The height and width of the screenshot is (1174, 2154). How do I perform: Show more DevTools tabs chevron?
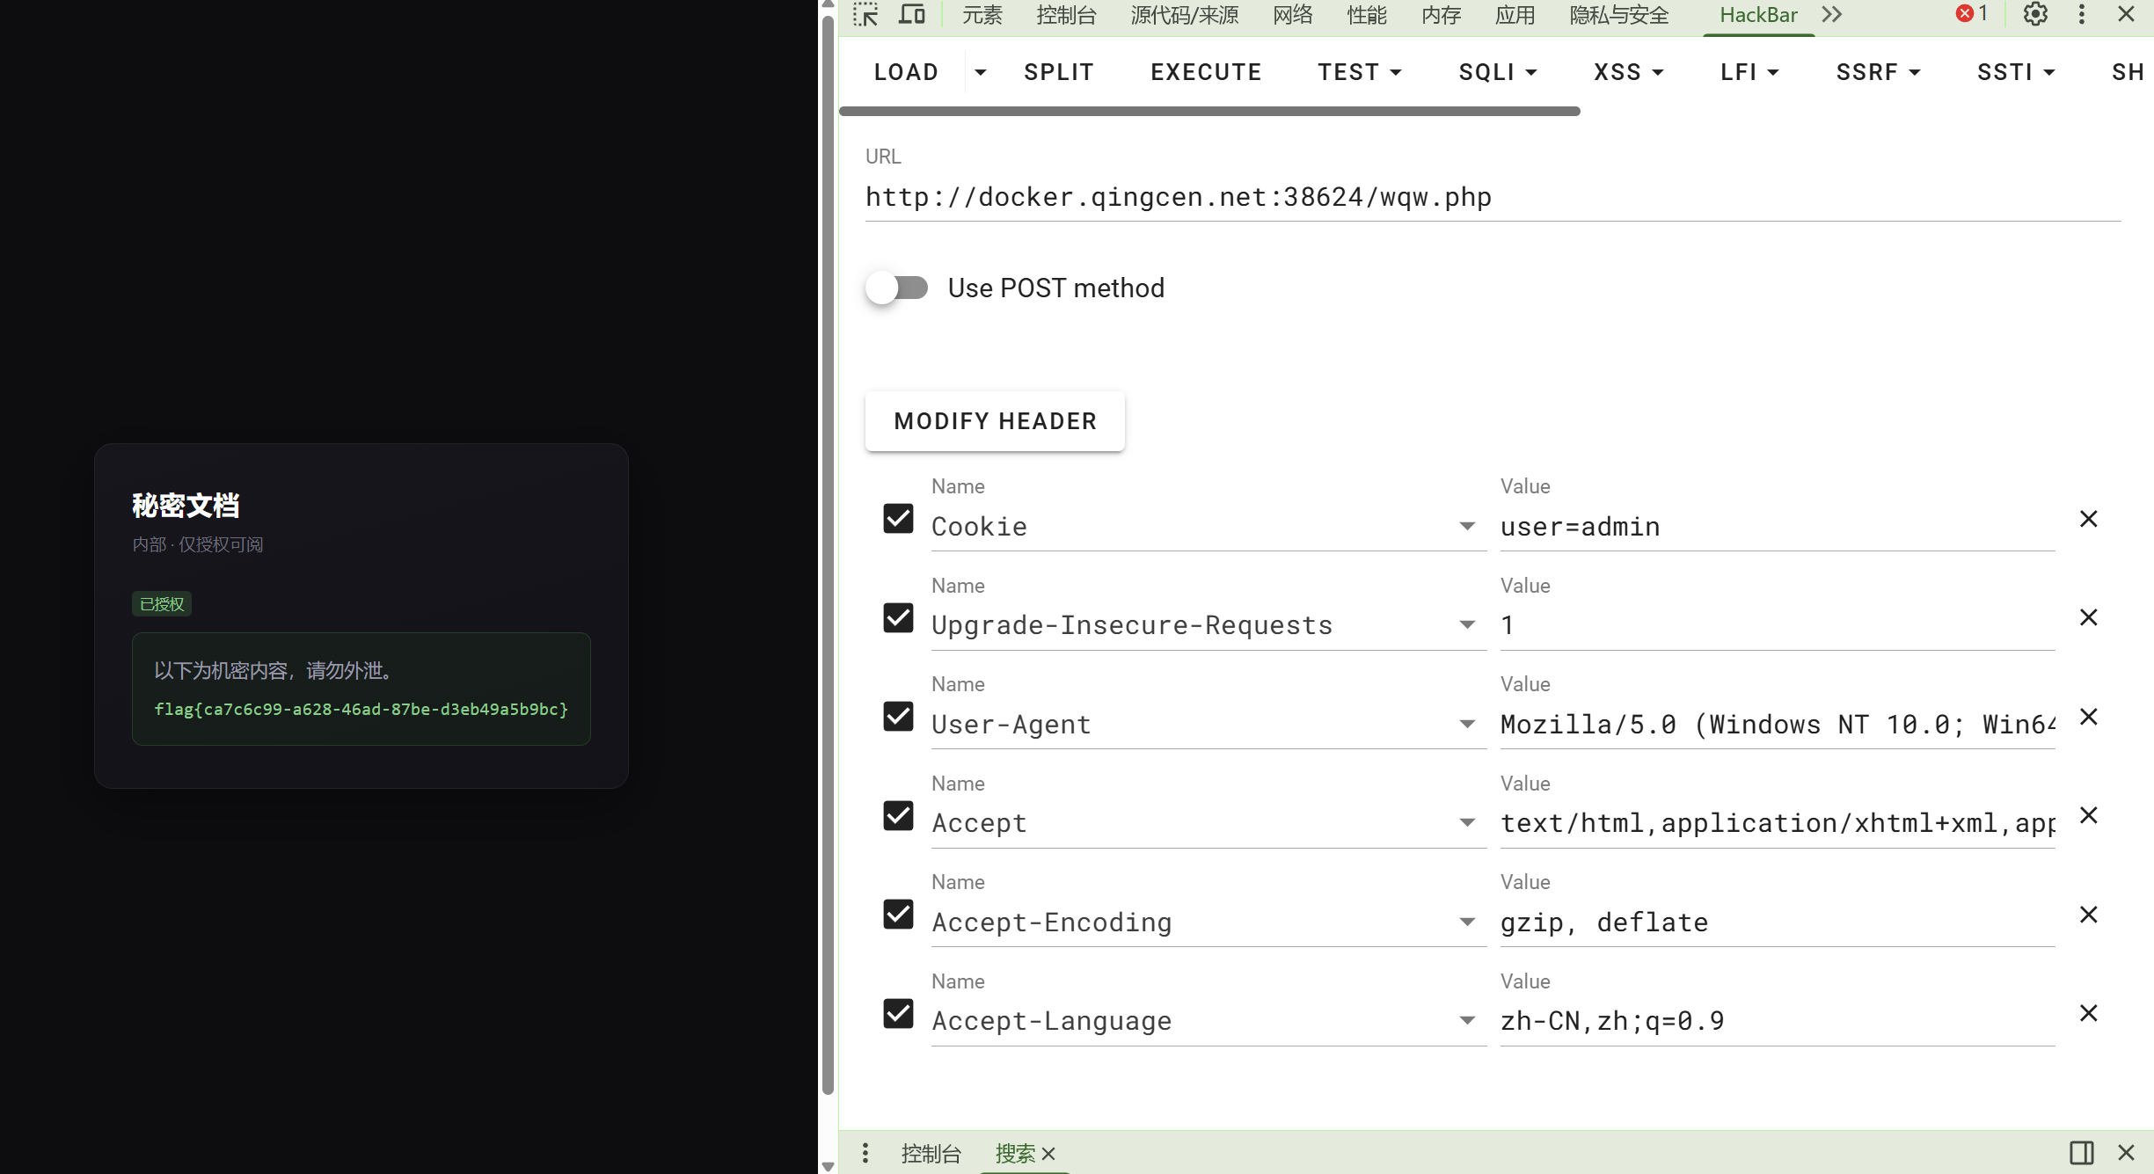[x=1832, y=15]
